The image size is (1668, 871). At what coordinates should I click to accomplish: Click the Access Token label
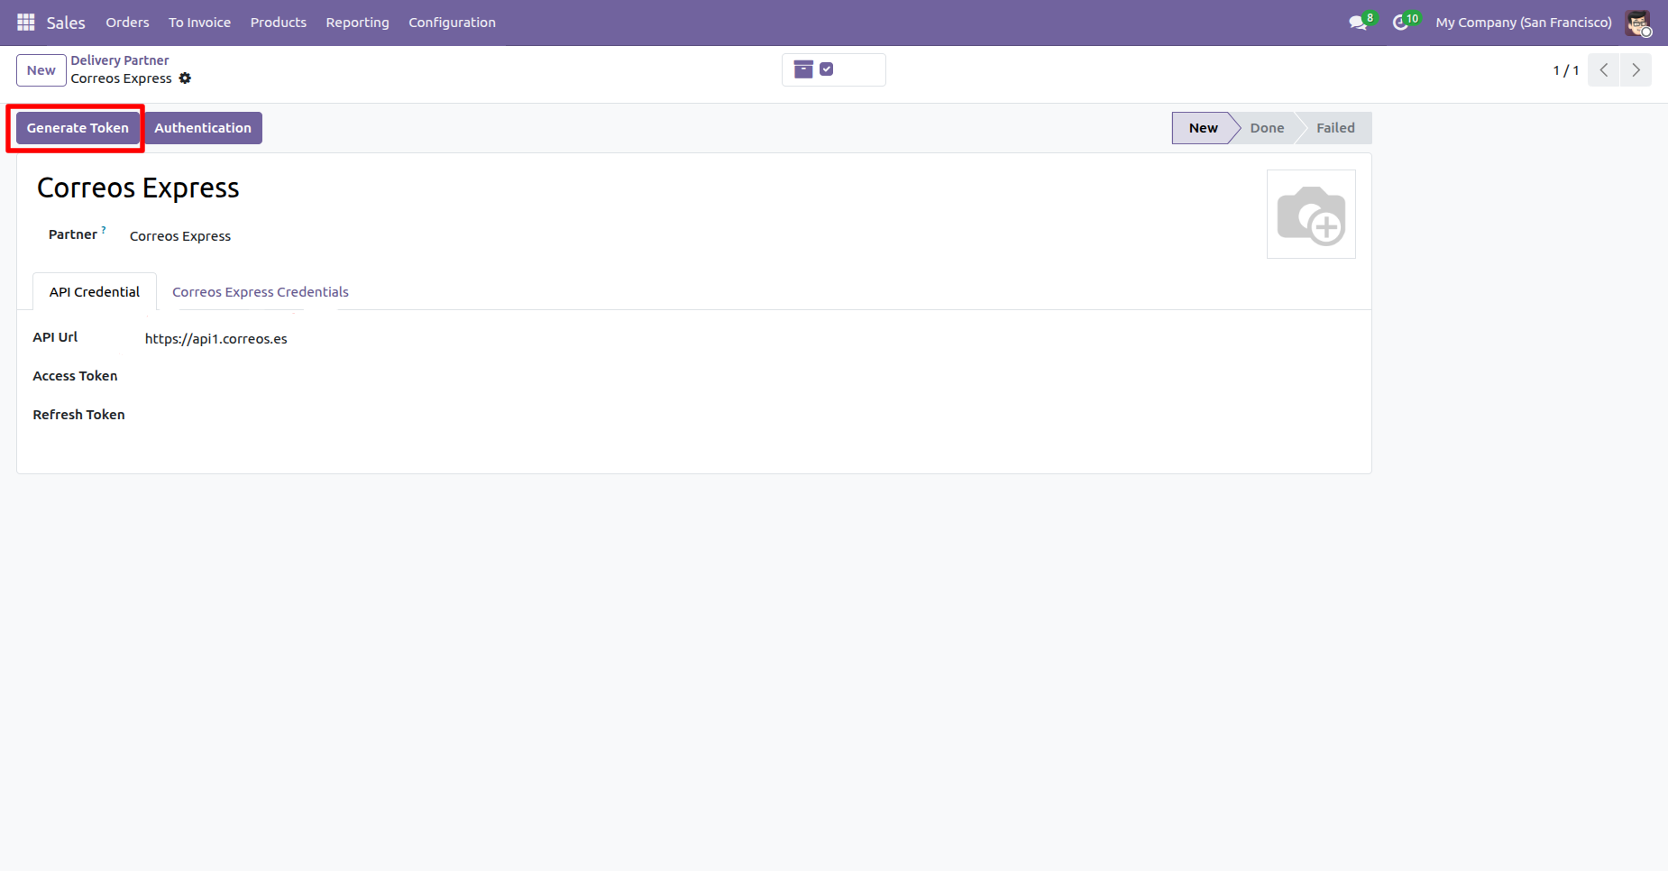tap(75, 376)
